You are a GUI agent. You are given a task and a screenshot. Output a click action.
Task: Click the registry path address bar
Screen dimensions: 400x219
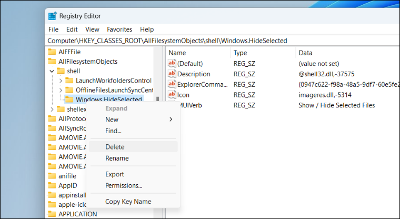(x=222, y=41)
